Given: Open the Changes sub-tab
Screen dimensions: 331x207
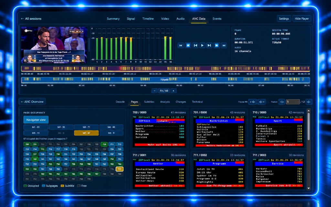Looking at the screenshot, I should [x=181, y=102].
